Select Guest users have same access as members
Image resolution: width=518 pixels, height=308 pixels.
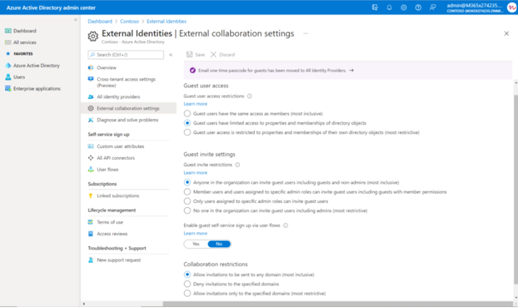pos(187,114)
